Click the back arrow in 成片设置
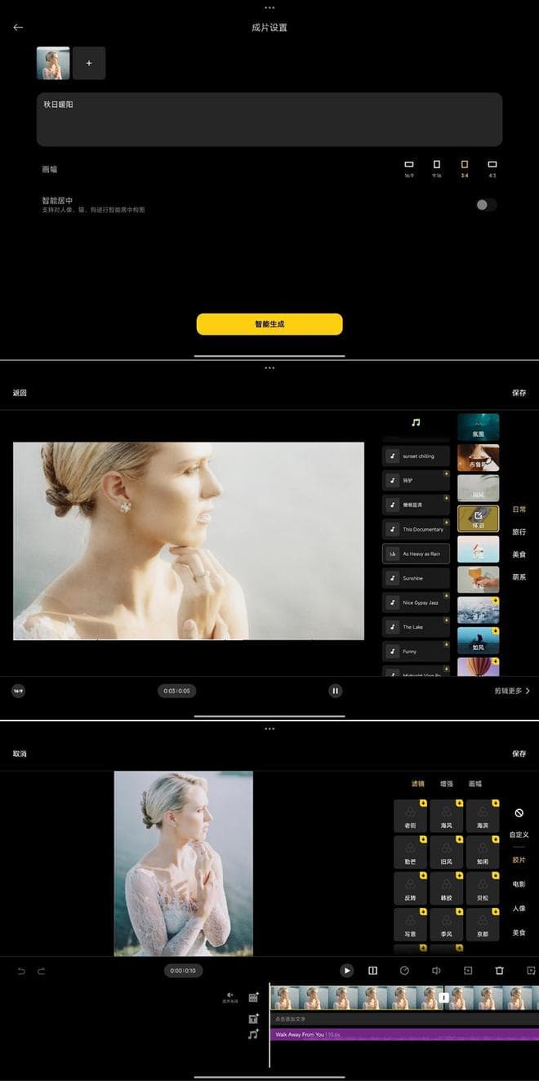539x1081 pixels. coord(18,28)
